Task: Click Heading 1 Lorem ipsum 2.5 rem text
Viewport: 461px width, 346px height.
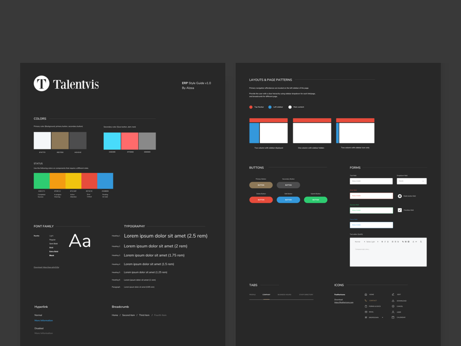Action: pyautogui.click(x=165, y=236)
